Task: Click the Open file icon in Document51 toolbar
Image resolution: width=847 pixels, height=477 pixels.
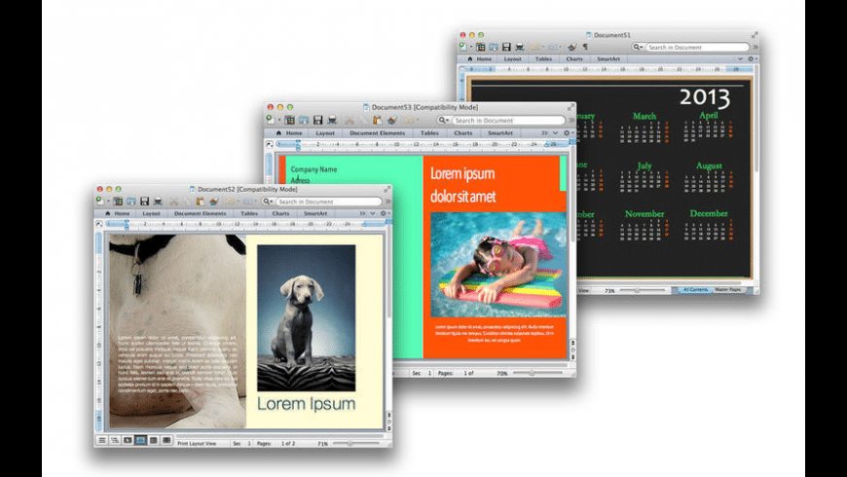Action: click(x=494, y=47)
